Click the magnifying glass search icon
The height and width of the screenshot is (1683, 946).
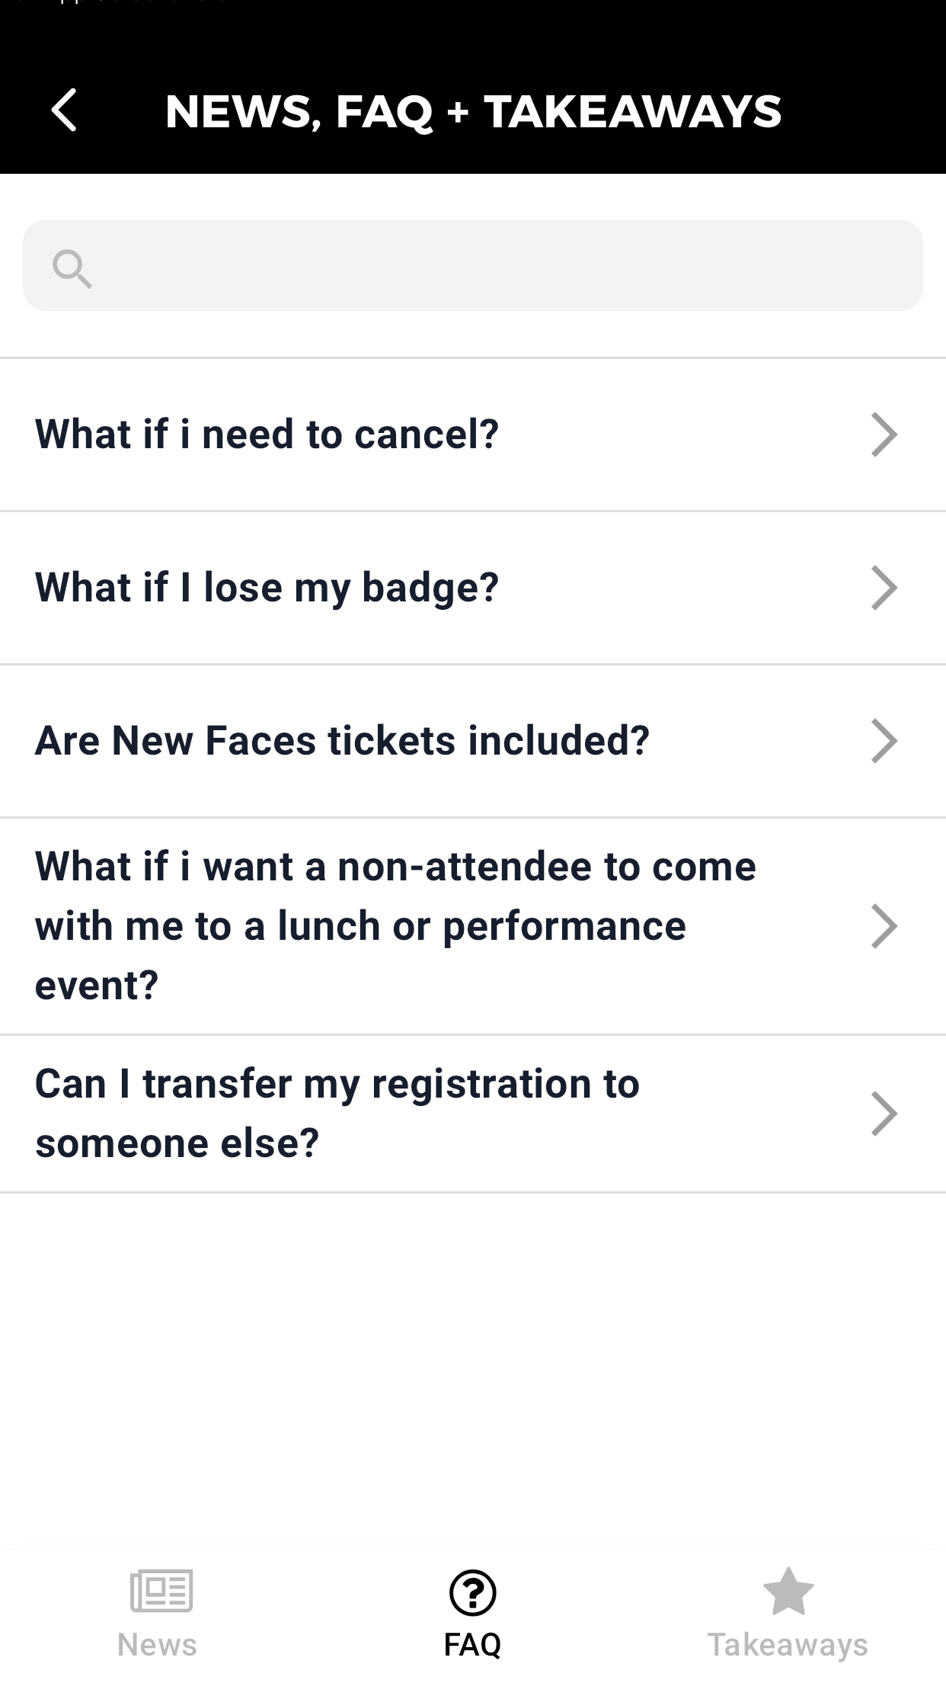coord(72,268)
